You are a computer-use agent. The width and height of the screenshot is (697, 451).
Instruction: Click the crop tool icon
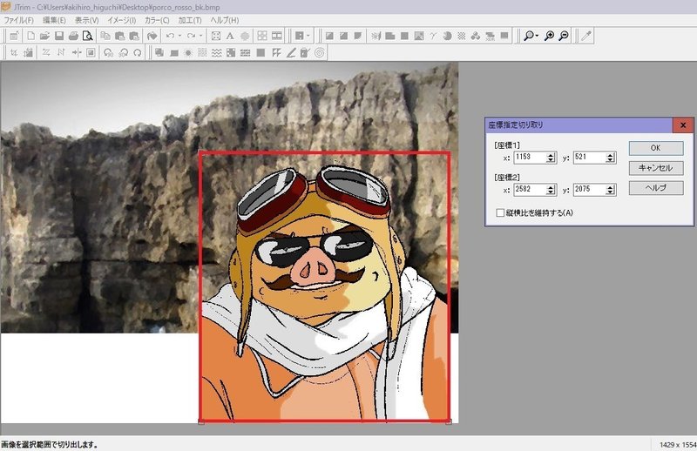pos(14,53)
